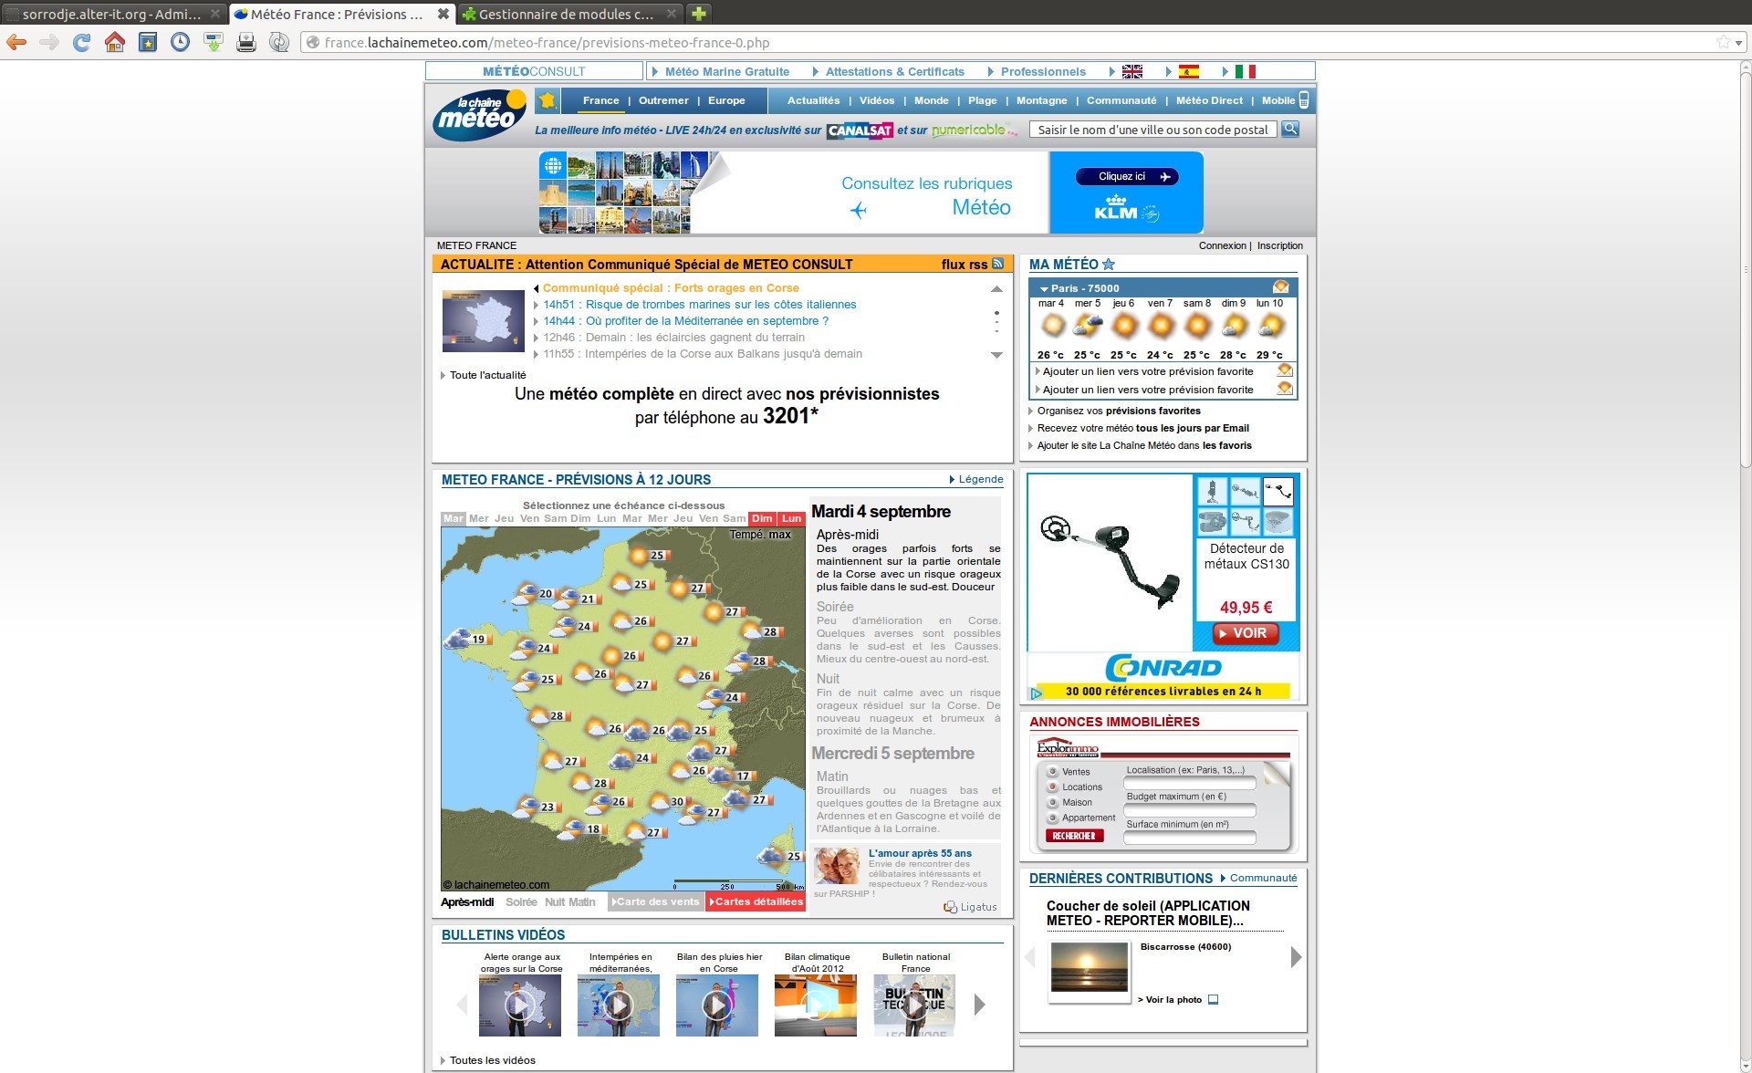Select the red Dim day on timeline

[x=763, y=518]
